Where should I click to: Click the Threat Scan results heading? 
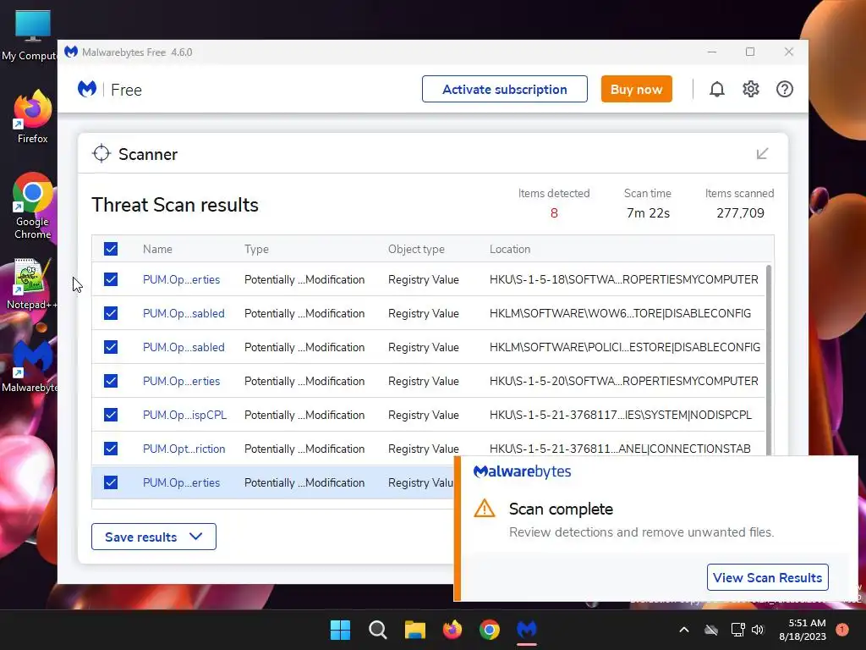coord(175,205)
